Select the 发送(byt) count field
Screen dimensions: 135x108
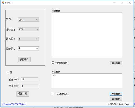29,79
